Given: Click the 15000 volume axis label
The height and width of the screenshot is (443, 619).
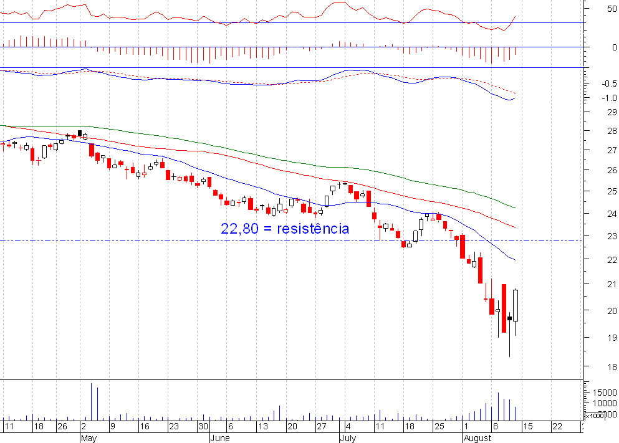Looking at the screenshot, I should (x=605, y=393).
